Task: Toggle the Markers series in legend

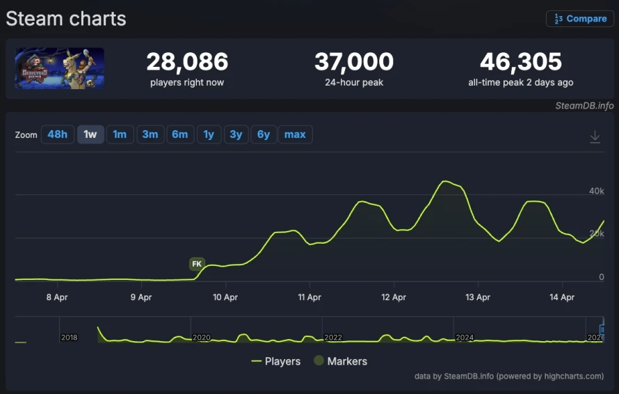Action: pos(341,361)
